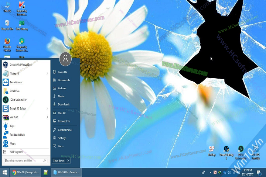Open IObit Uninstaller in Start menu list

pyautogui.click(x=26, y=100)
